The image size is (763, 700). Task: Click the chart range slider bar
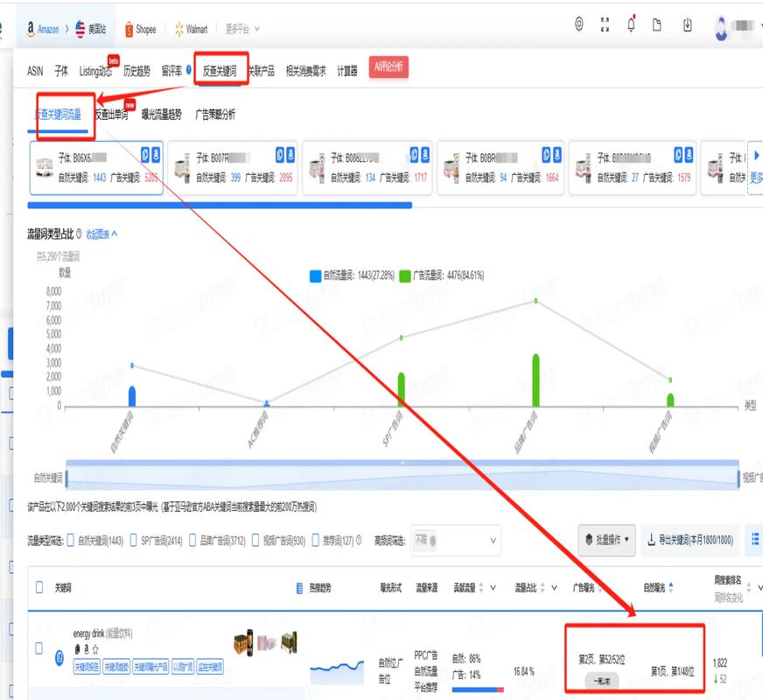402,477
